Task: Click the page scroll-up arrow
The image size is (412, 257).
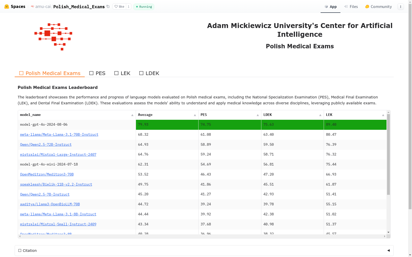Action: pos(410,2)
